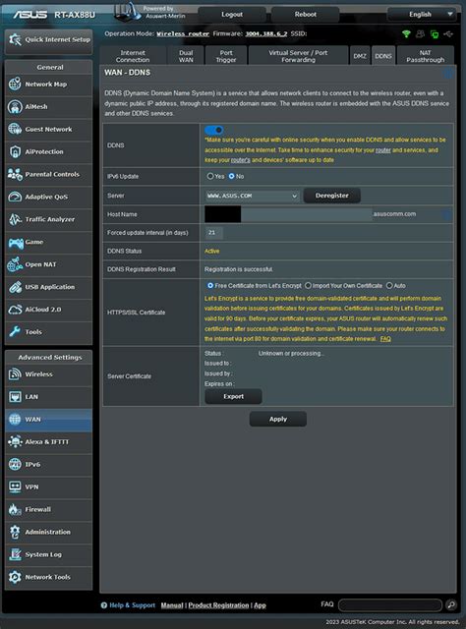This screenshot has width=466, height=629.
Task: Click the green WiFi status icon
Action: 406,34
